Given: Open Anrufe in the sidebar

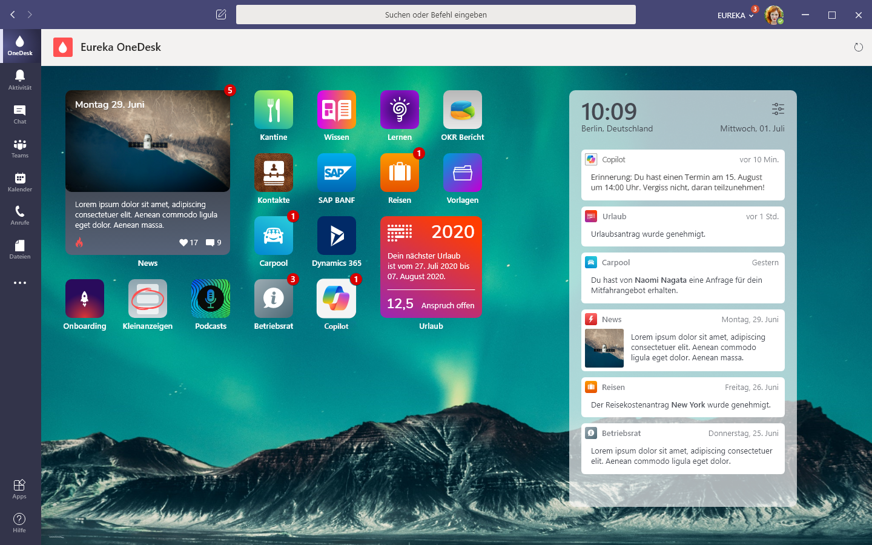Looking at the screenshot, I should point(20,215).
